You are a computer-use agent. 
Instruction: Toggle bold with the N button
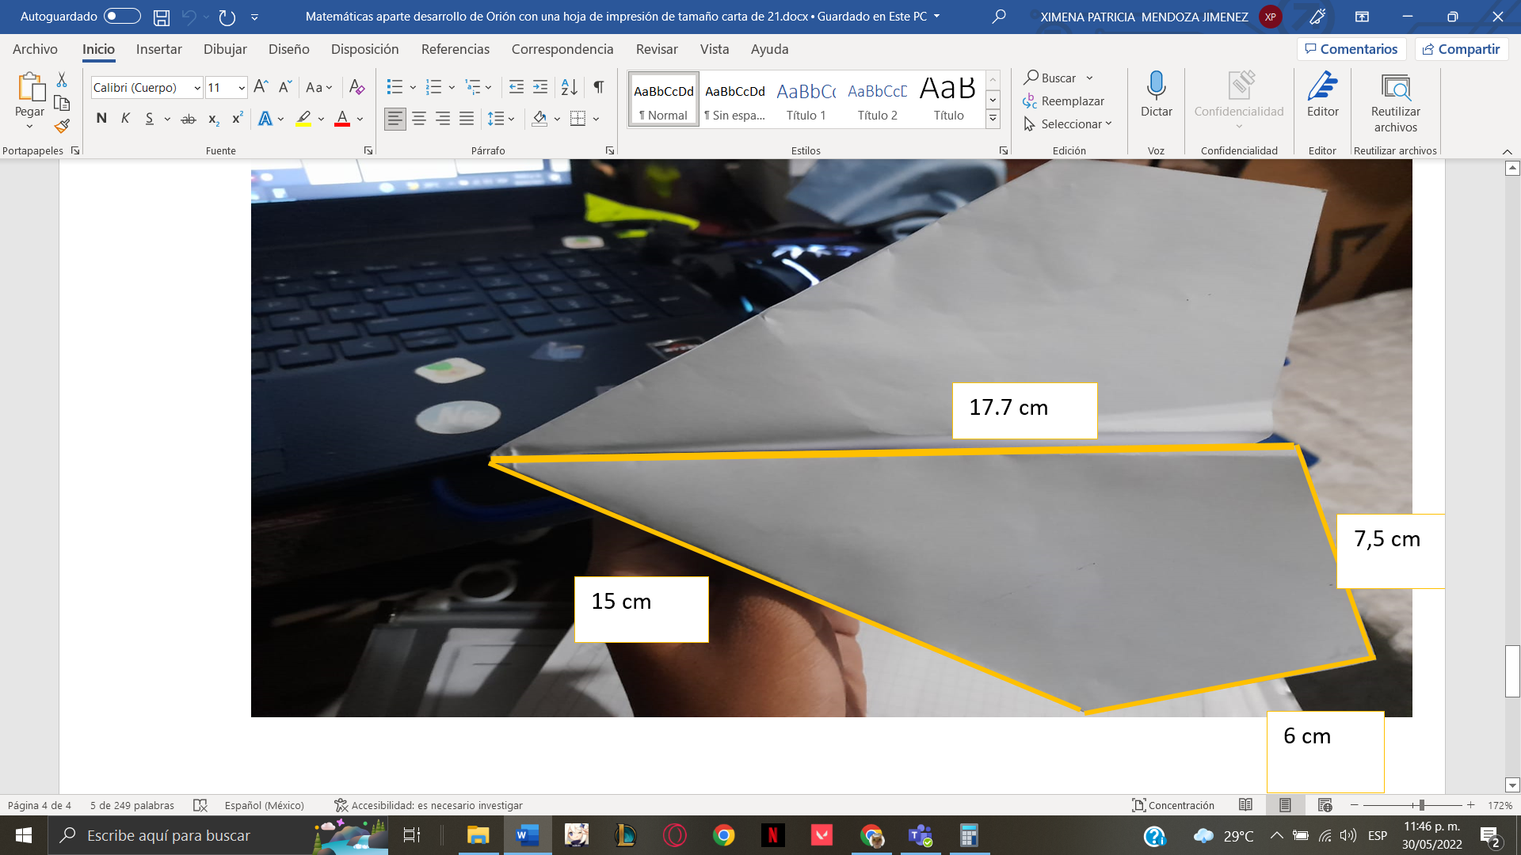(x=101, y=118)
